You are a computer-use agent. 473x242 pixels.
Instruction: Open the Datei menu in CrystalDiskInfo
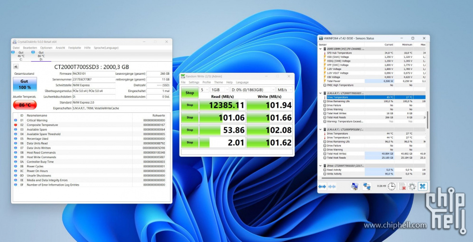click(16, 48)
